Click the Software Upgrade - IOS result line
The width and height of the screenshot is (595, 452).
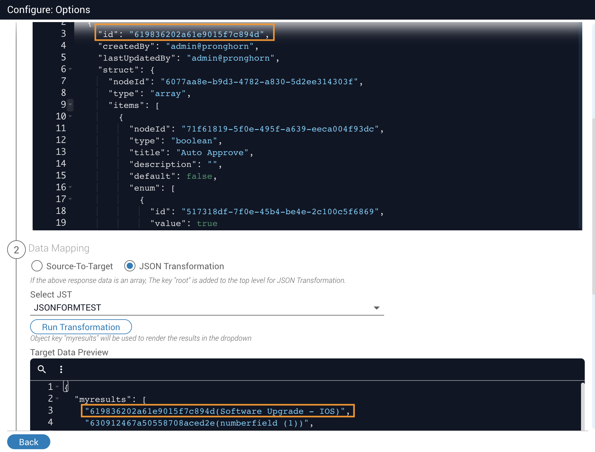217,411
